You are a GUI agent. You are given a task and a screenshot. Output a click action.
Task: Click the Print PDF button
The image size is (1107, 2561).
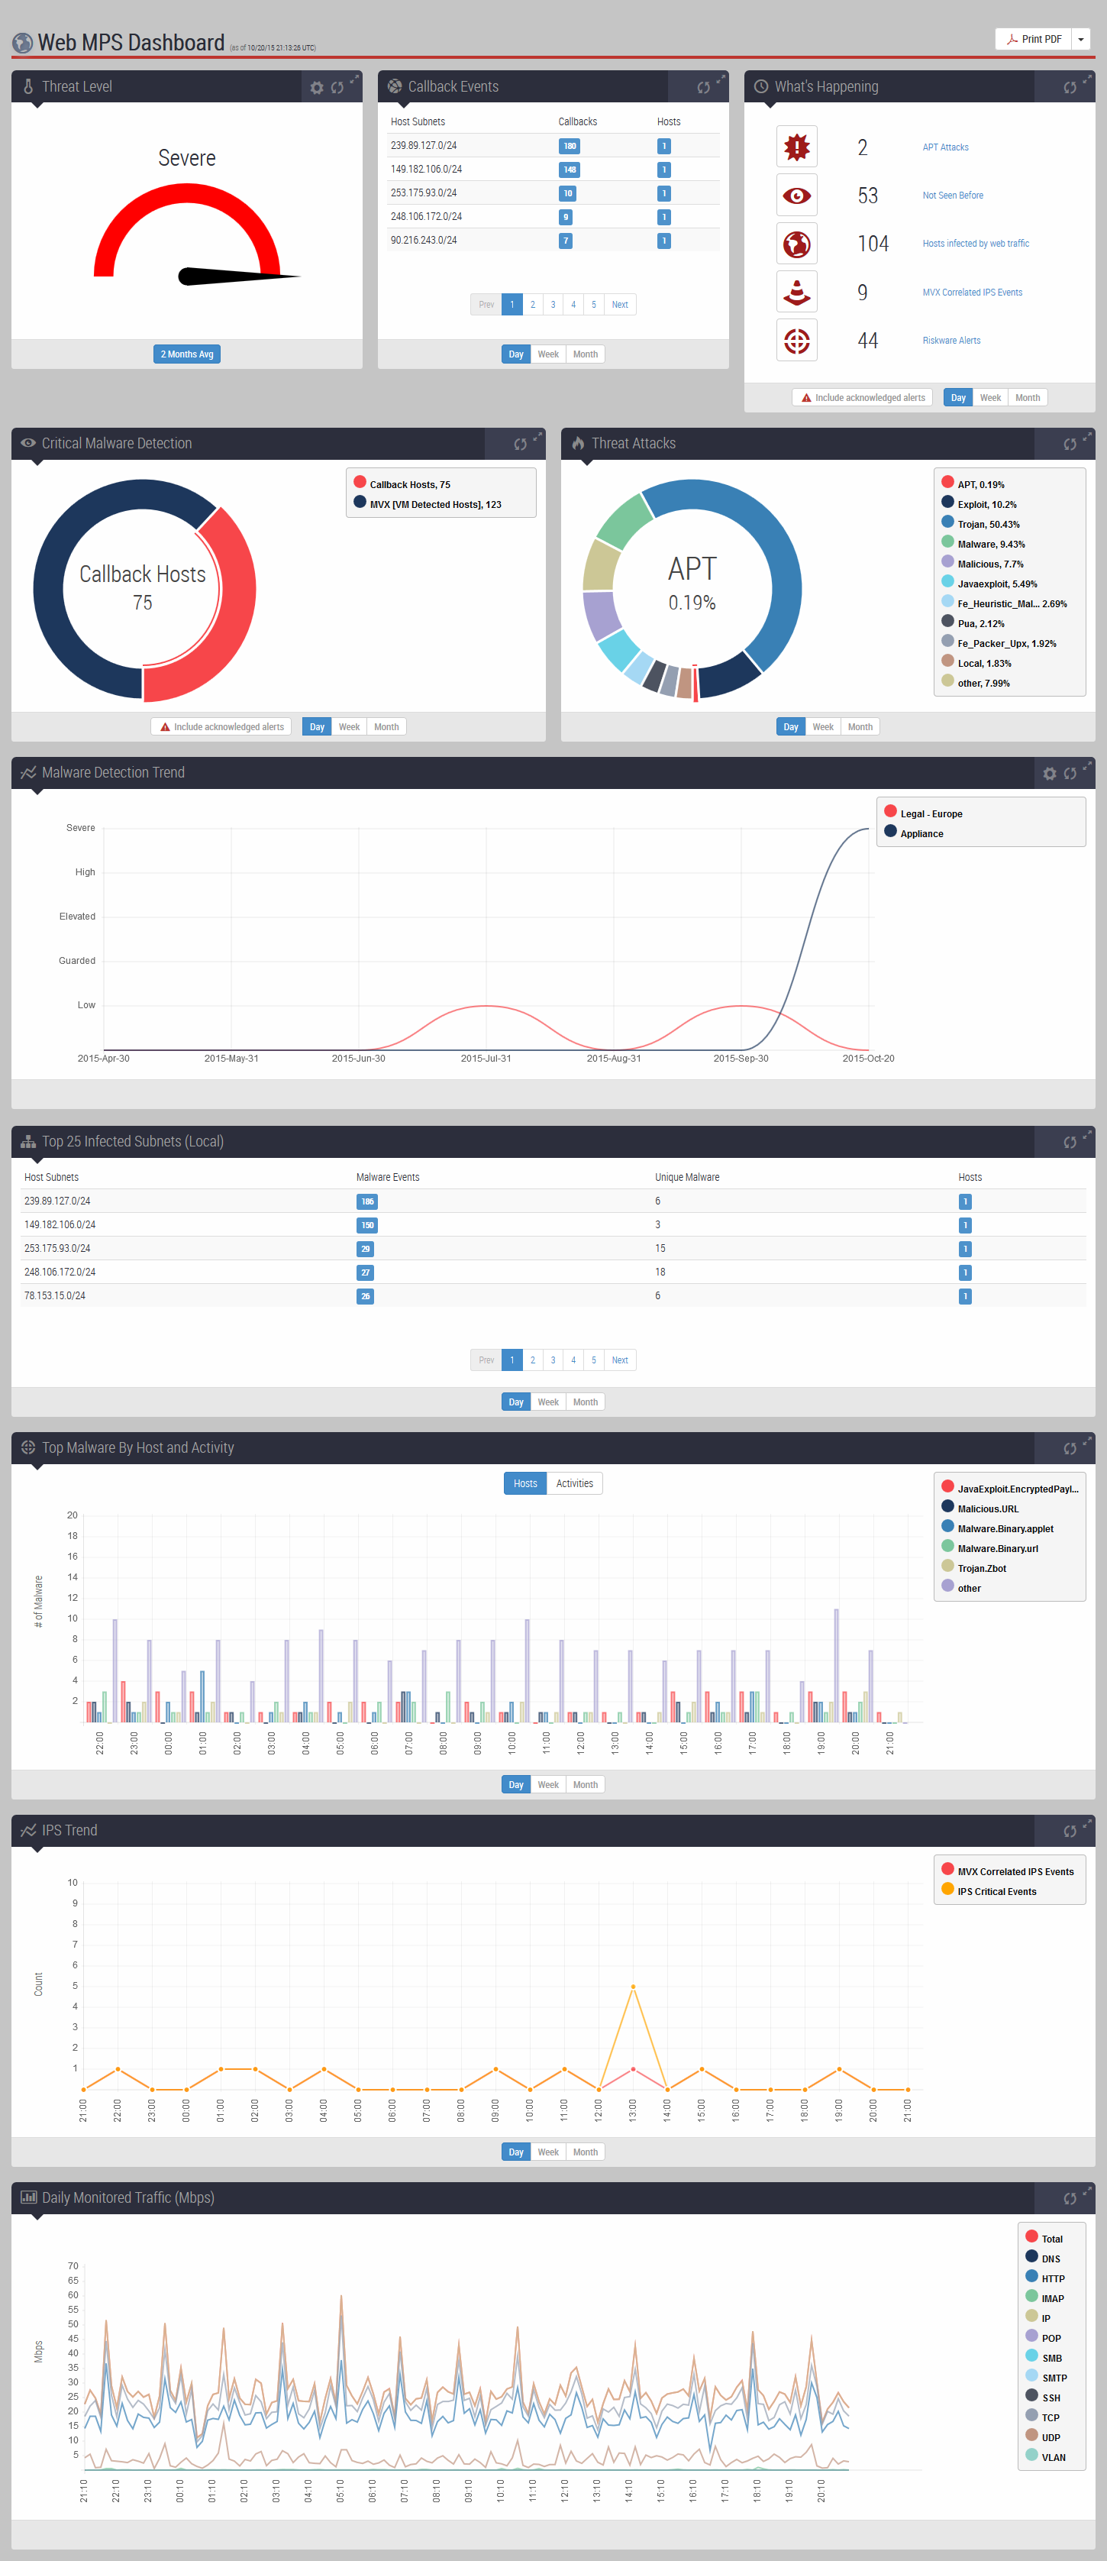coord(1034,39)
